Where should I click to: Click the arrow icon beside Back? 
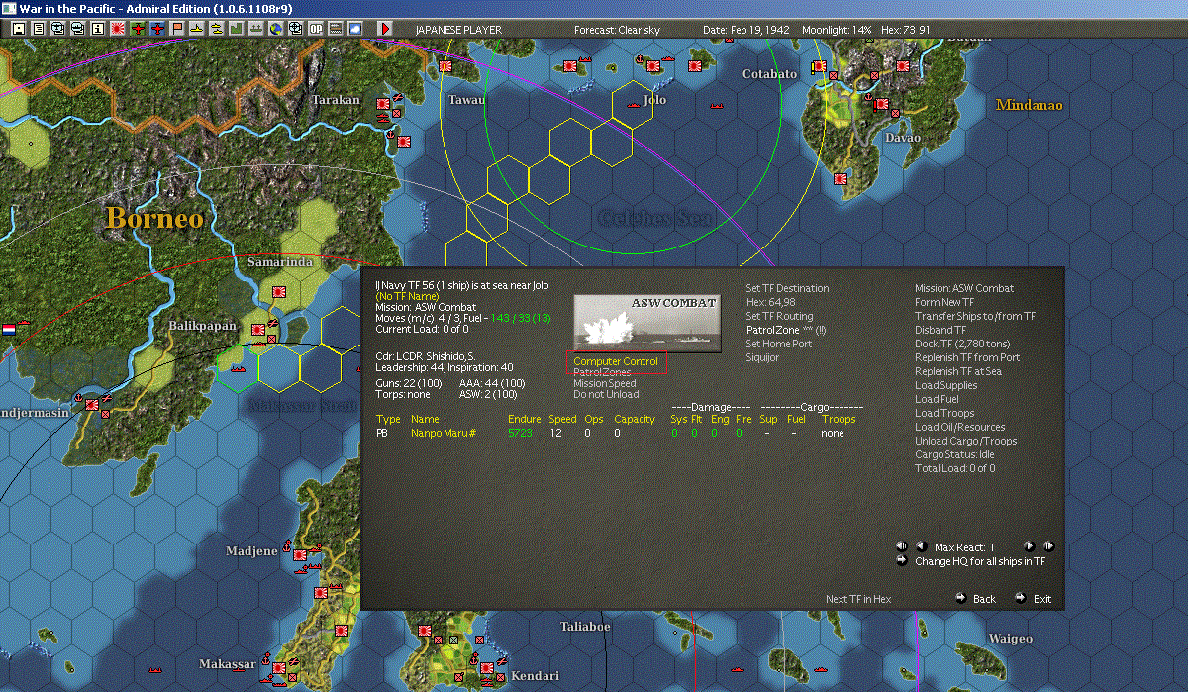(x=961, y=598)
